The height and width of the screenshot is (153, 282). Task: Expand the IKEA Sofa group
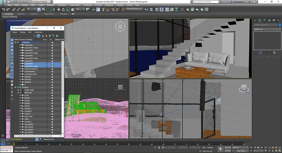click(x=18, y=93)
